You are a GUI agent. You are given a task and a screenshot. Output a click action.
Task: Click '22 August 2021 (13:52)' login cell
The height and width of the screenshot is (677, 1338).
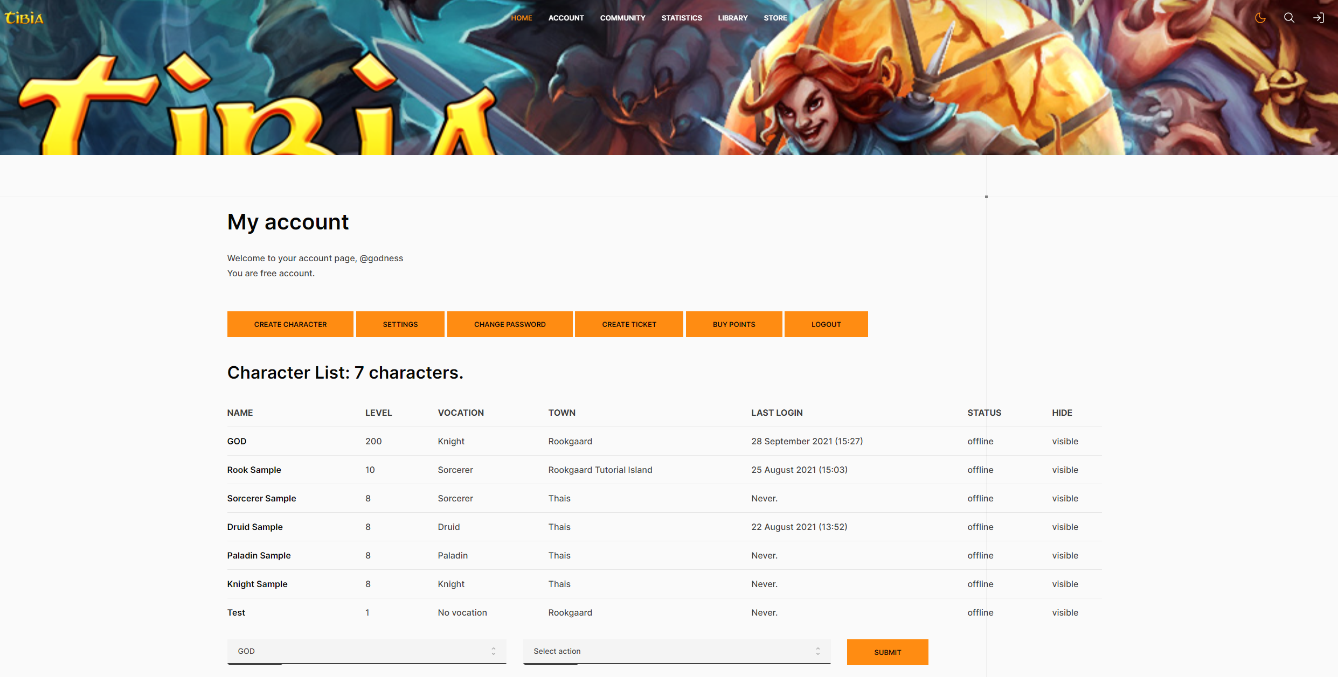pyautogui.click(x=800, y=527)
